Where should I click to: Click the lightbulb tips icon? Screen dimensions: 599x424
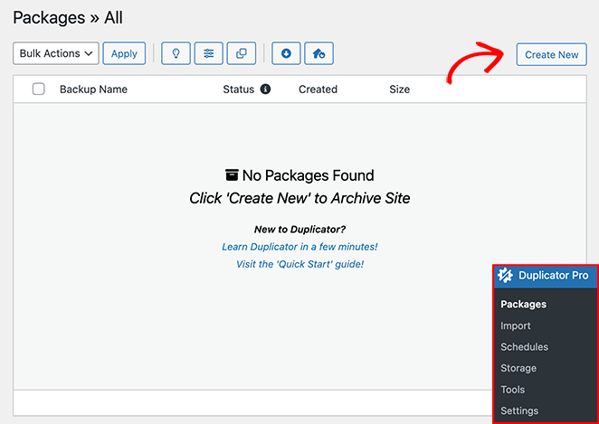[x=176, y=53]
